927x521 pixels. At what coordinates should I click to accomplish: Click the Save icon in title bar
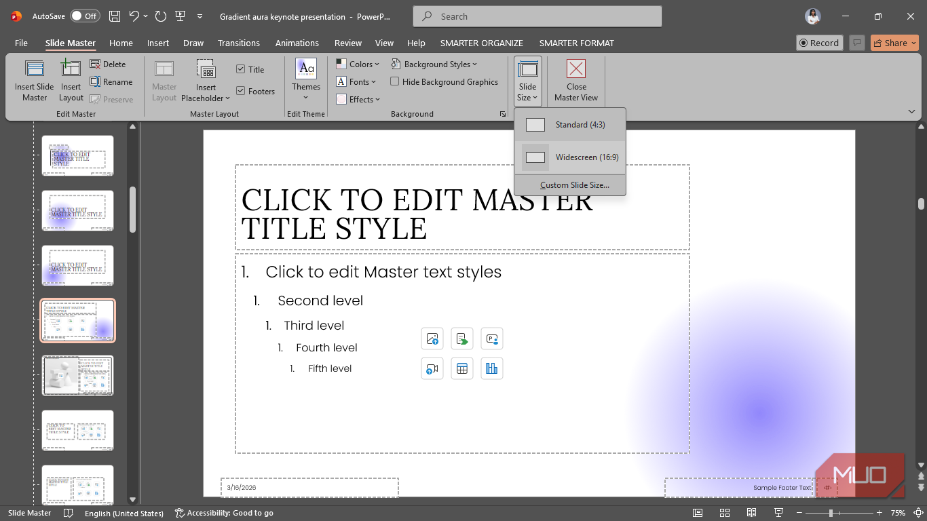(x=115, y=16)
